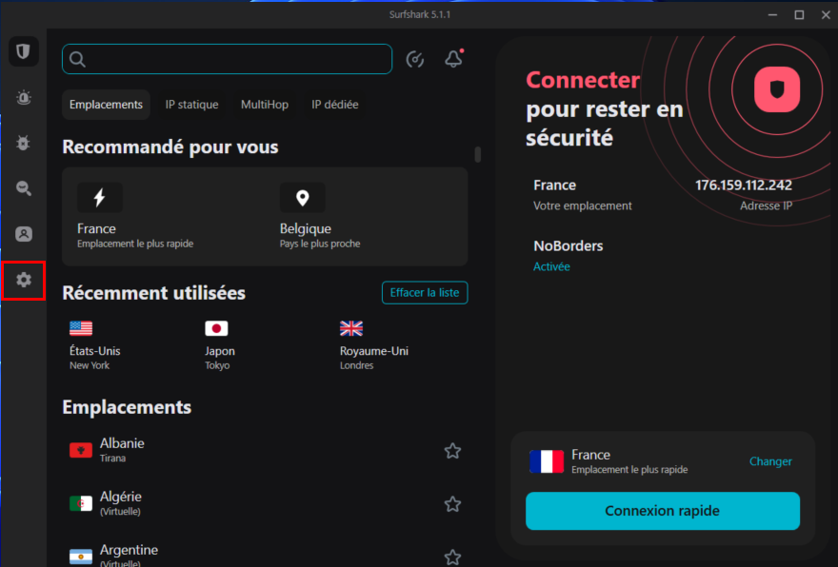Maximize the Surfshark window
This screenshot has width=838, height=567.
pos(800,15)
